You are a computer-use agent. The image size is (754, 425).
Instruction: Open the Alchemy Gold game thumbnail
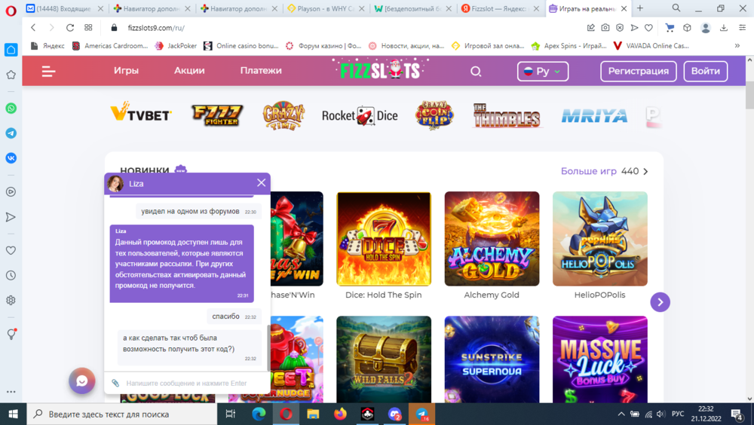coord(492,239)
